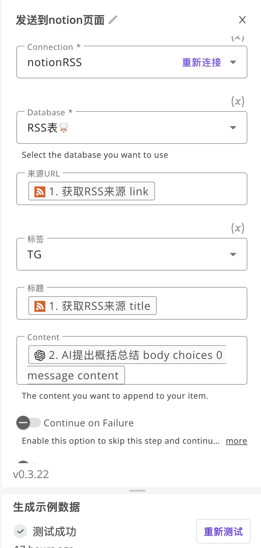Click the RSS icon in 标题 field
The width and height of the screenshot is (261, 548).
click(x=40, y=306)
